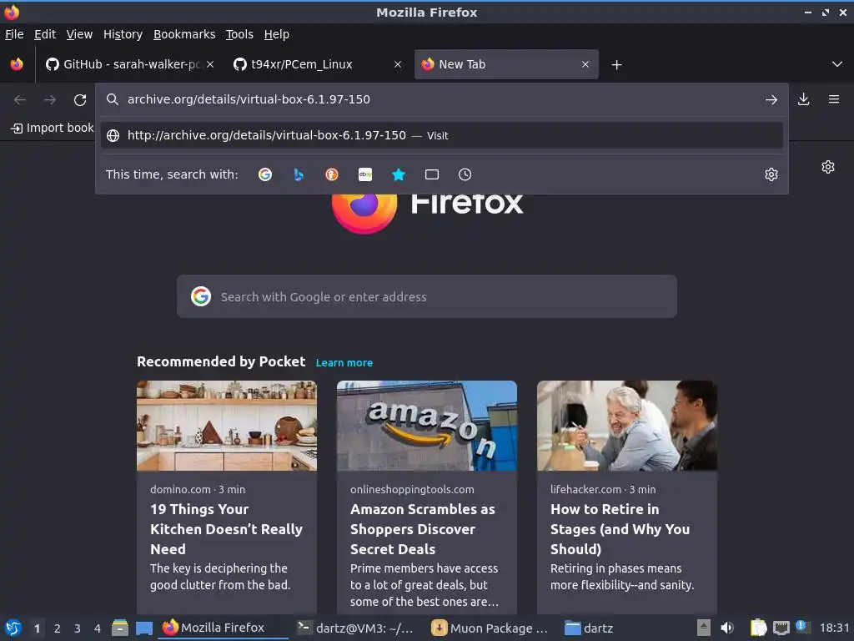Open the clipboard tray icon
Viewport: 854px width, 641px height.
(758, 628)
